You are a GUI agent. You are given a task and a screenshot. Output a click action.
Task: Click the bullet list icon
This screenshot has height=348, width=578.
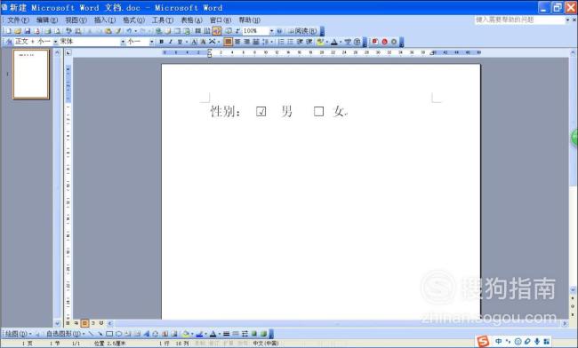290,42
